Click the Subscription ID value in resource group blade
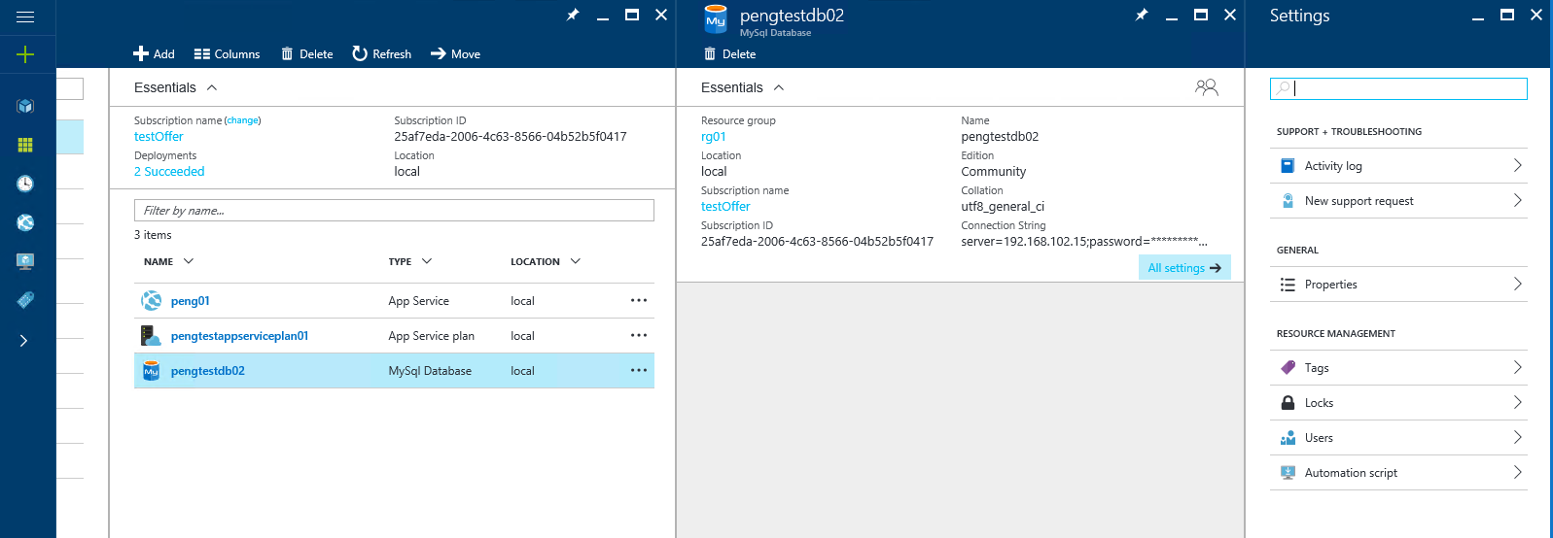Screen dimensions: 1553x538 511,137
